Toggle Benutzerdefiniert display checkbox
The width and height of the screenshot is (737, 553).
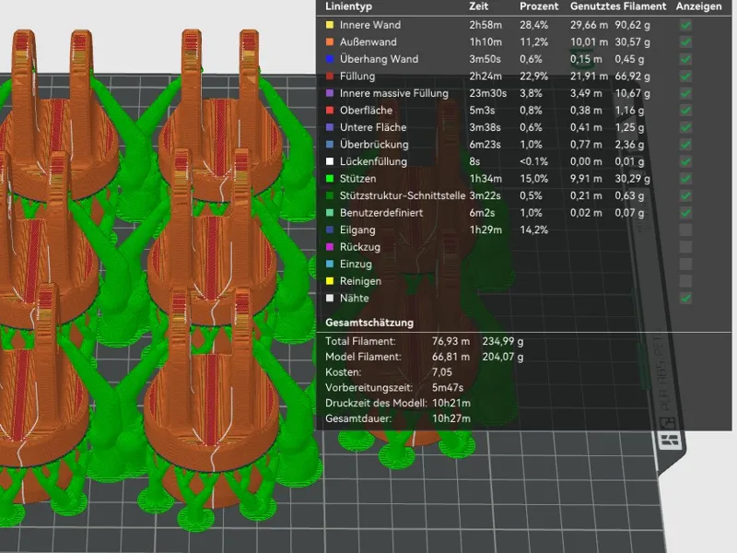685,213
